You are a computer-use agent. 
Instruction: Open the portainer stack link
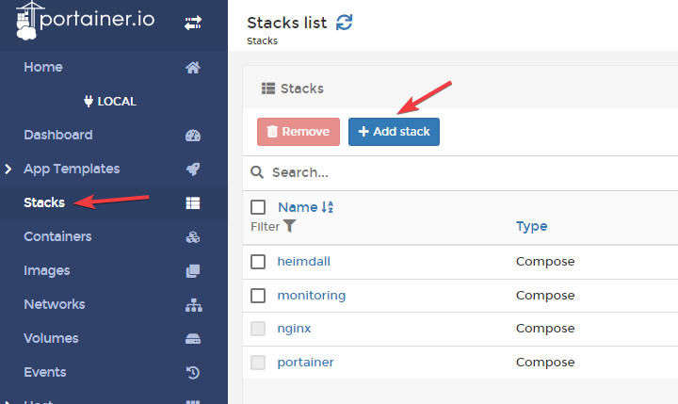click(305, 363)
